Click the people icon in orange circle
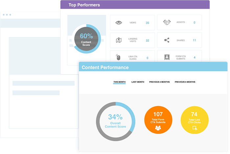 pos(158,128)
